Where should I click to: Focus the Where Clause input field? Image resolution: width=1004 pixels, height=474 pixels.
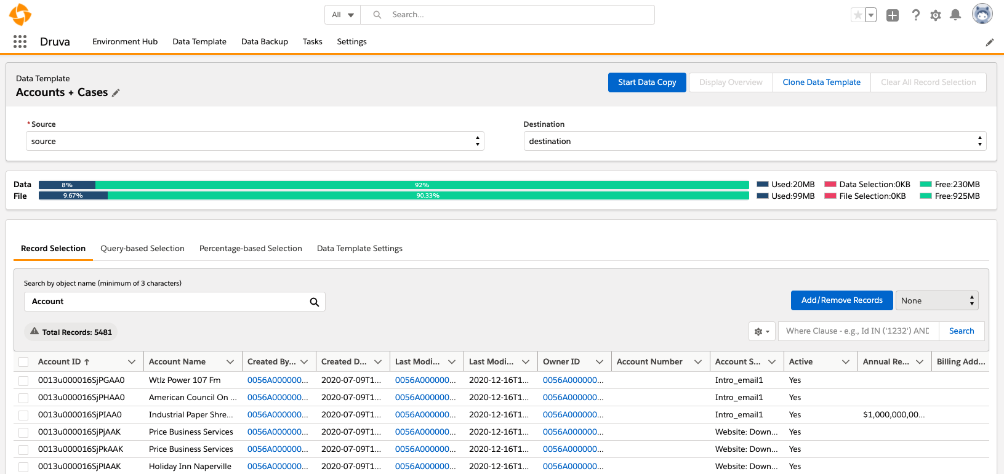859,331
